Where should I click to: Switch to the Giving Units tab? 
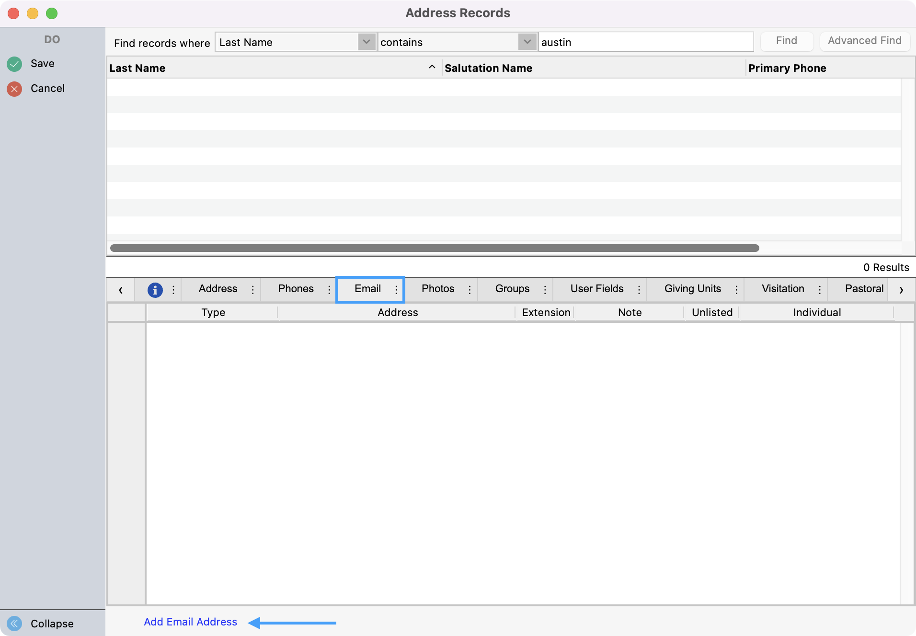click(x=692, y=289)
